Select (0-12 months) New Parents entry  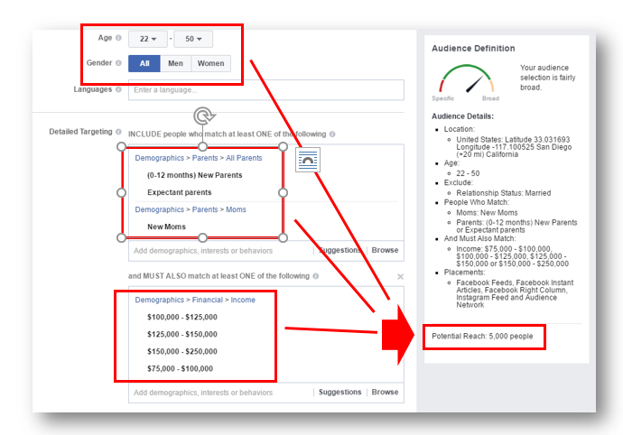(195, 175)
